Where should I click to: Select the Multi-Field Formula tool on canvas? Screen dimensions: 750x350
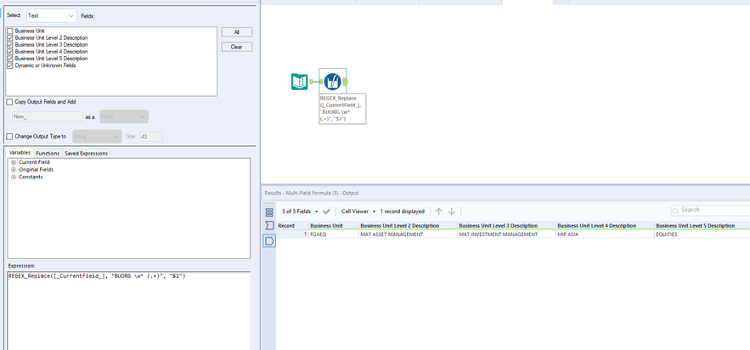point(332,82)
